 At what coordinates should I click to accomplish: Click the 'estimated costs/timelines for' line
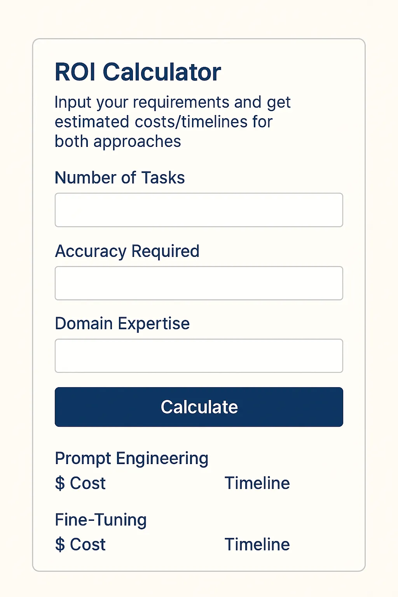point(164,122)
